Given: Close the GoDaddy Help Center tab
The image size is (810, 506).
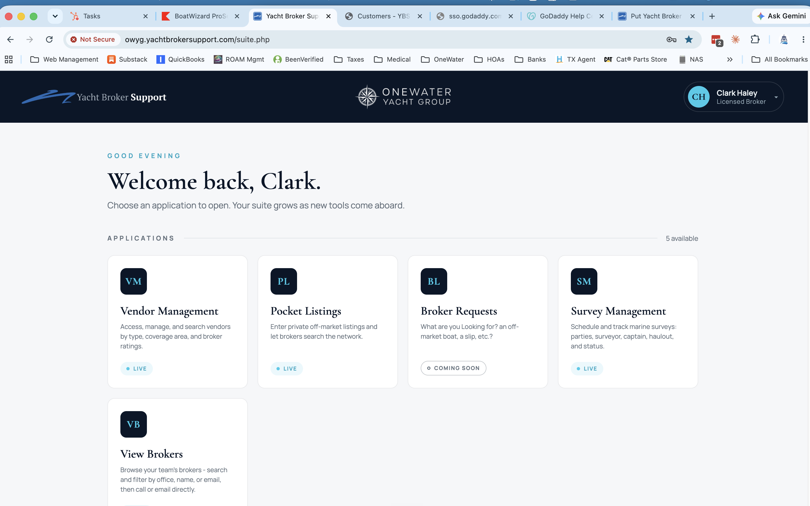Looking at the screenshot, I should pyautogui.click(x=601, y=16).
